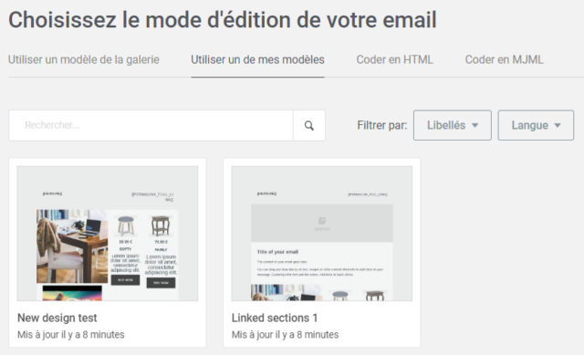Open the Coder en HTML tab
Image resolution: width=584 pixels, height=355 pixels.
[394, 59]
